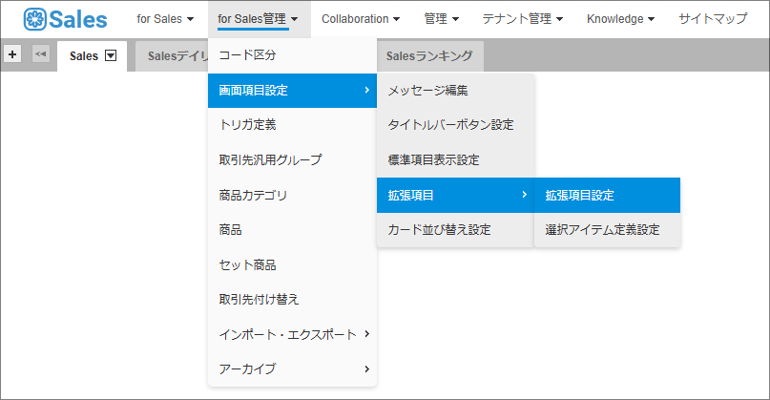Open the for Sales管理 menu

(258, 19)
